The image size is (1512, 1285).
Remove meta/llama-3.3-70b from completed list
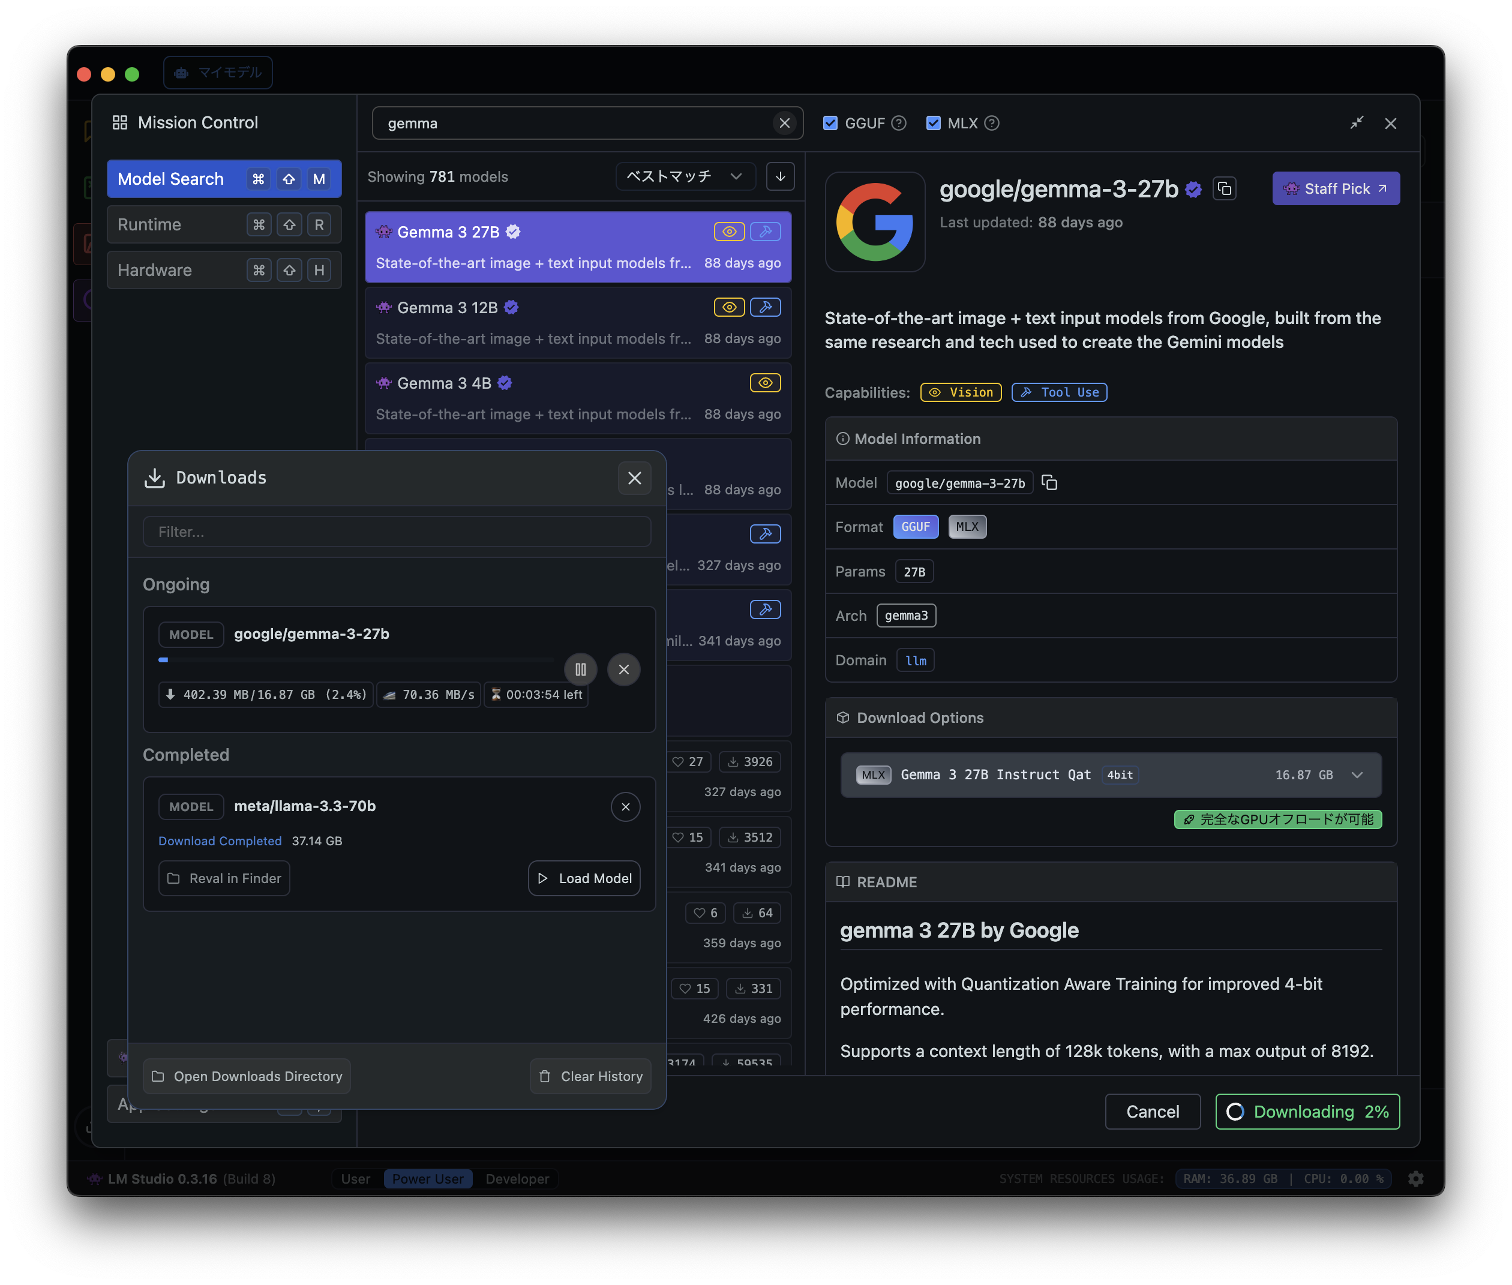[625, 806]
